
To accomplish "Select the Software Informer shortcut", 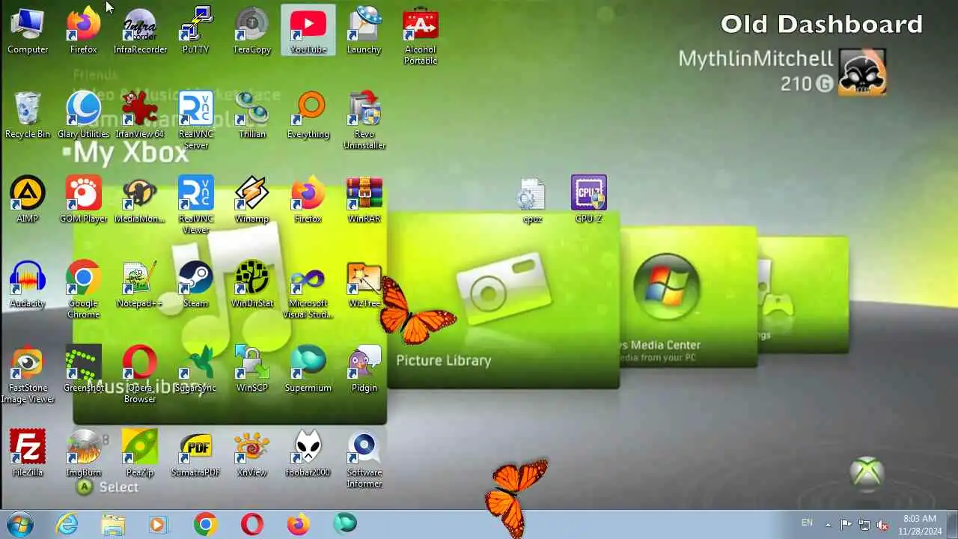I will point(364,460).
